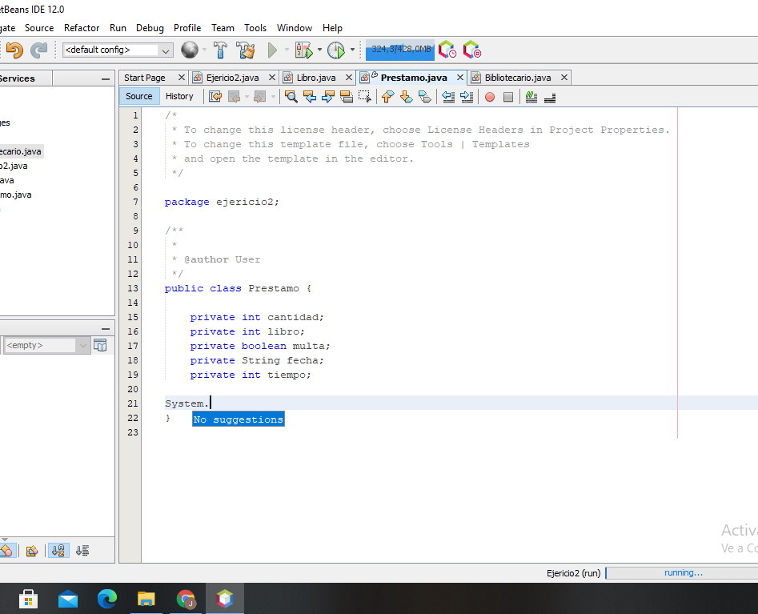Select ecario.java in the project tree

point(20,151)
